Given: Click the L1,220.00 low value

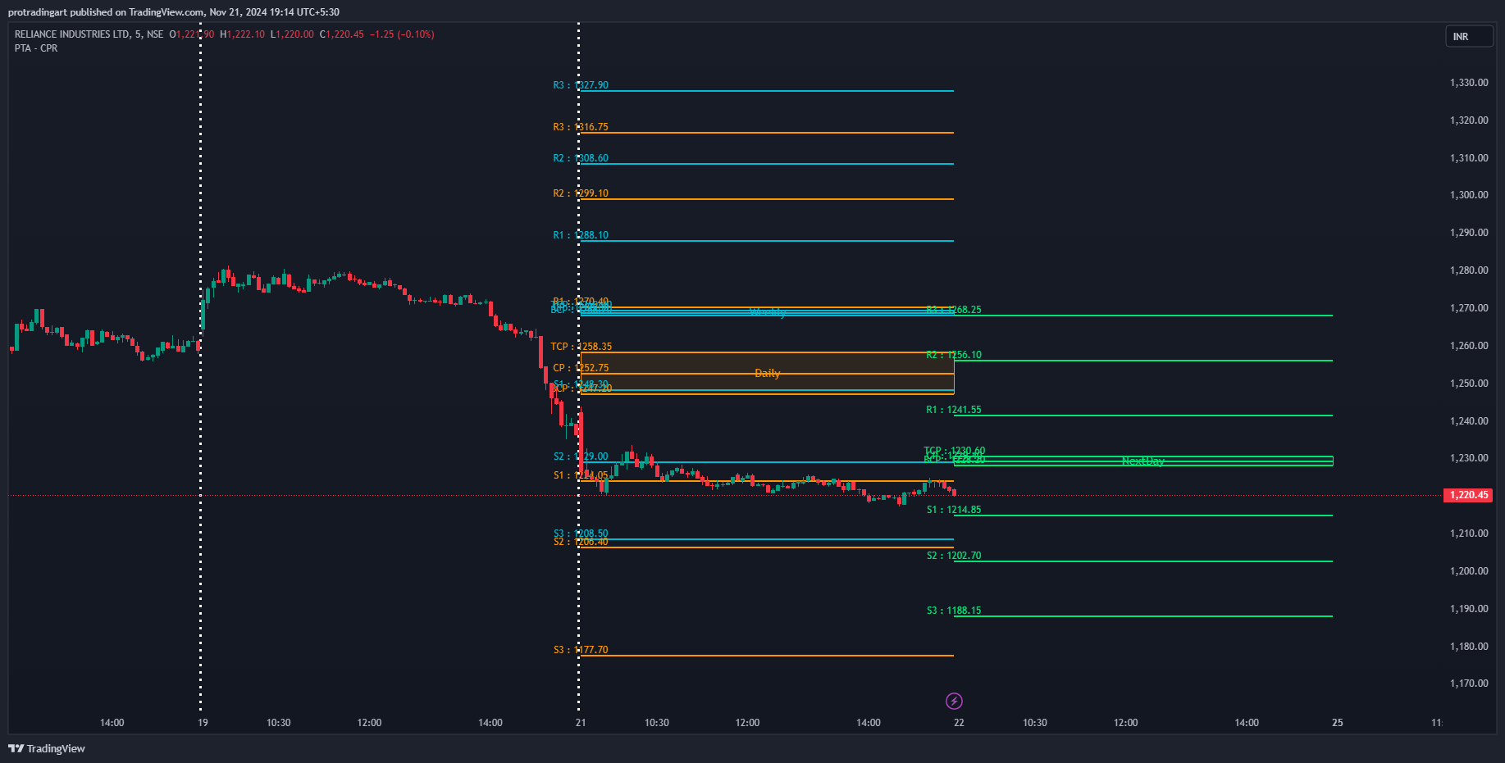Looking at the screenshot, I should pos(292,34).
